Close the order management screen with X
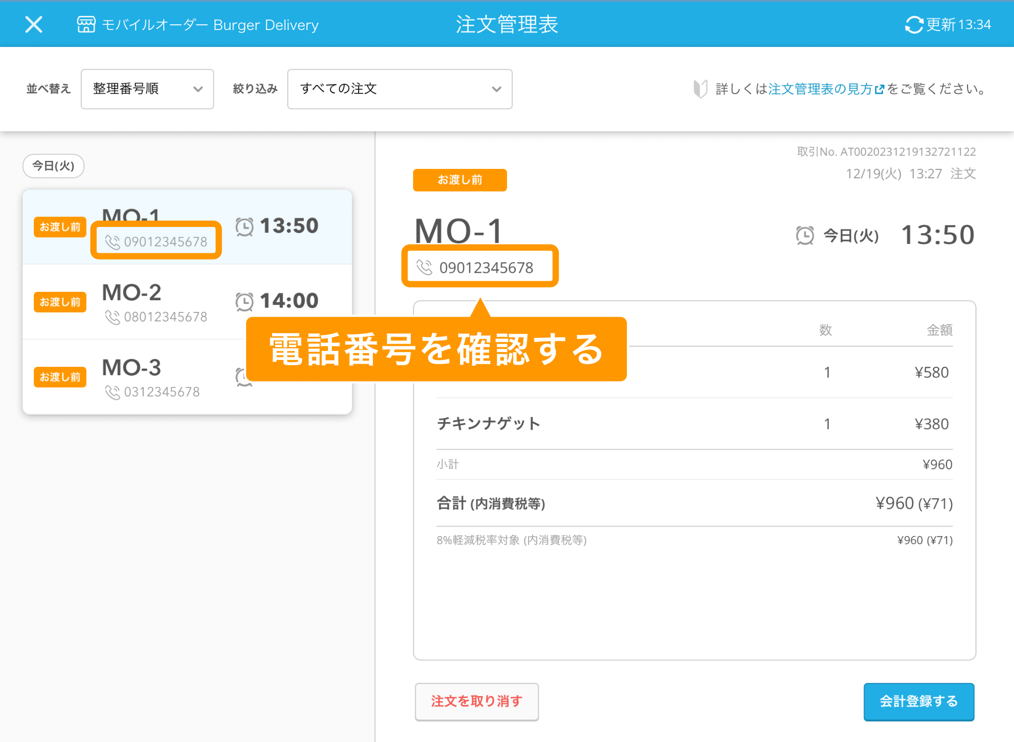1014x742 pixels. coord(34,24)
